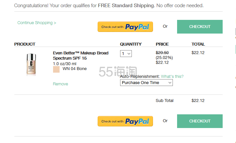Click the top green CHECKOUT button
Screen dimensions: 236x143
point(200,27)
